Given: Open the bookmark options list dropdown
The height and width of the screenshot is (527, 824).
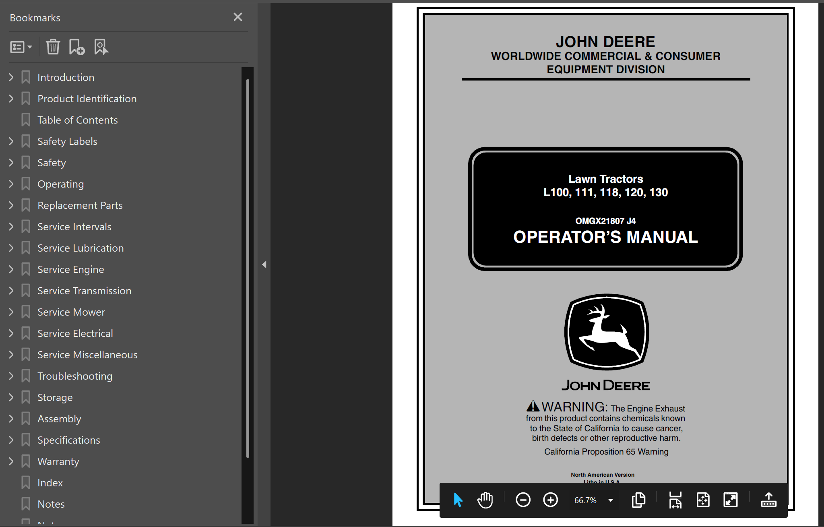Looking at the screenshot, I should pyautogui.click(x=21, y=47).
